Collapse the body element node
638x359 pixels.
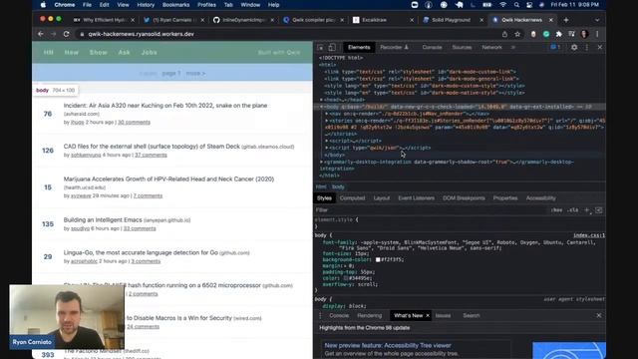pyautogui.click(x=321, y=107)
